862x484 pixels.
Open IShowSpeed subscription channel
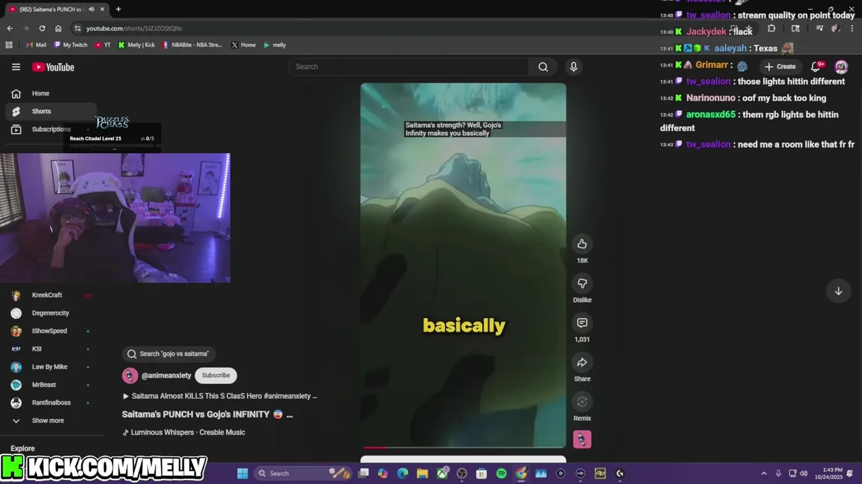pyautogui.click(x=51, y=331)
